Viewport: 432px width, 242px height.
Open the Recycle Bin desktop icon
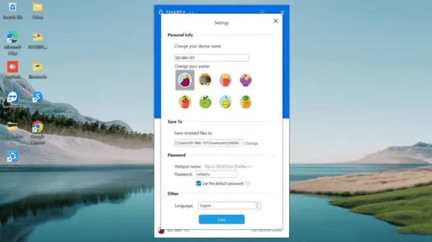12,10
